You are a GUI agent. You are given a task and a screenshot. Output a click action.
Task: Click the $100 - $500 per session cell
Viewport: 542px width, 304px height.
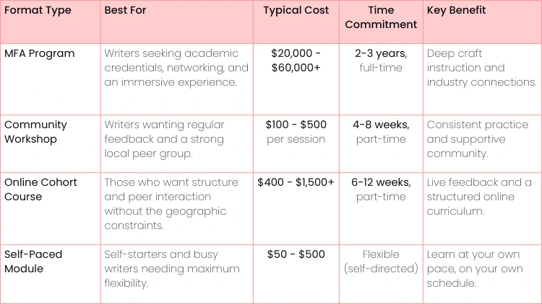click(x=296, y=132)
